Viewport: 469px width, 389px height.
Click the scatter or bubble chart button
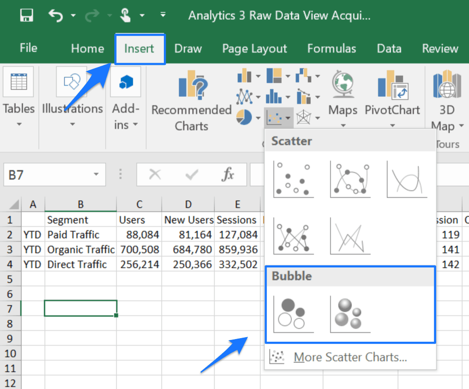(274, 118)
